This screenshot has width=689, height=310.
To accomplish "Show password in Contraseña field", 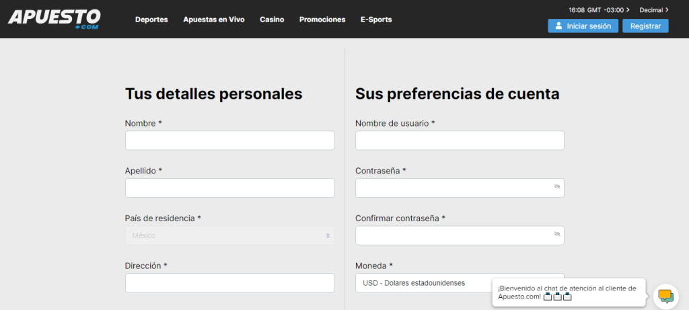I will [x=556, y=187].
